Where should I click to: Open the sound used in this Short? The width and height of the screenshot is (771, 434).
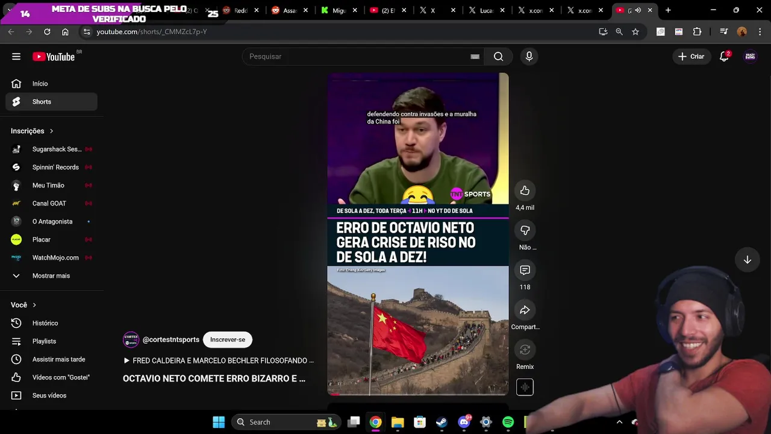525,387
